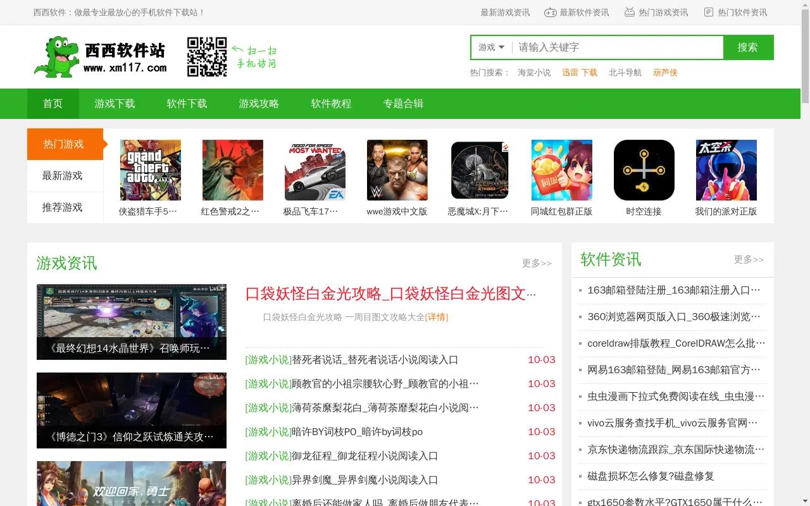810x506 pixels.
Task: Open the 软件教程 navigation menu
Action: (332, 104)
